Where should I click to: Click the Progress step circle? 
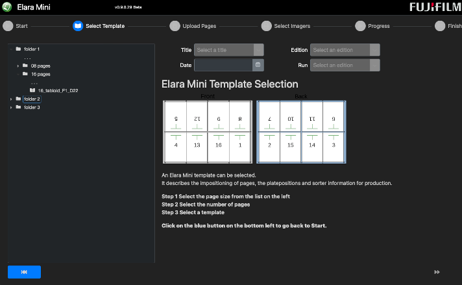pos(360,26)
